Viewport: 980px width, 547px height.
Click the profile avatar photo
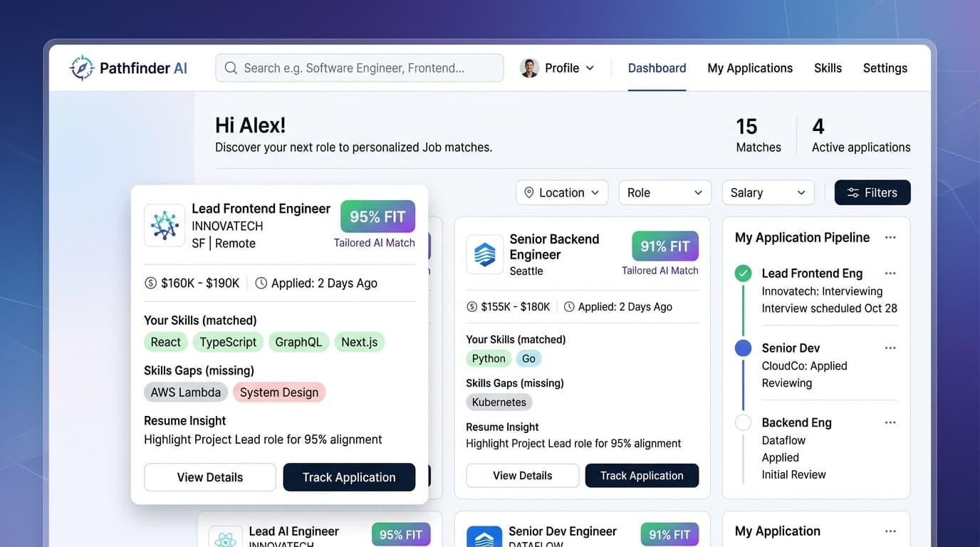[x=529, y=68]
